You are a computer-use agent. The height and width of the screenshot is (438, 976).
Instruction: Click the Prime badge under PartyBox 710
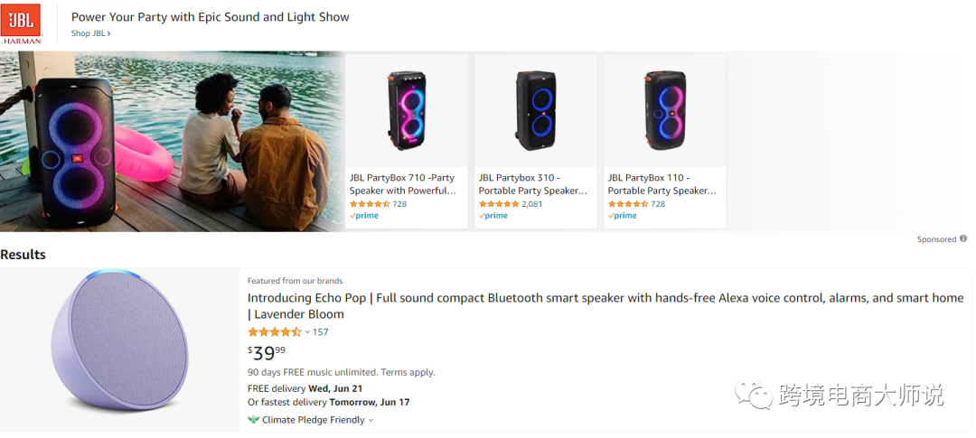(x=365, y=216)
